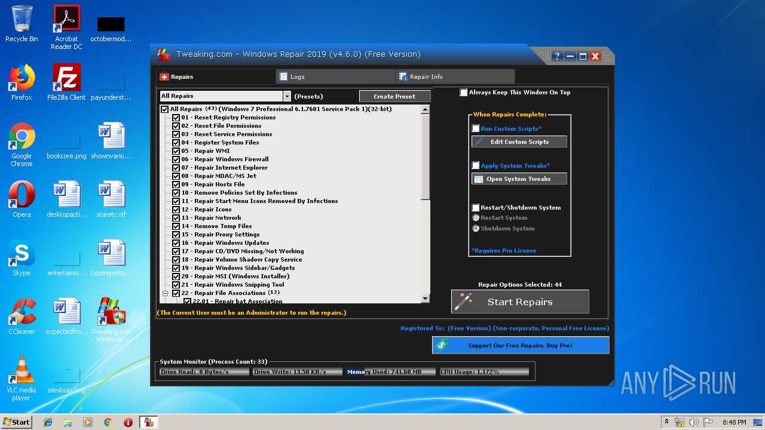Click the repair list scrollbar thumb
The width and height of the screenshot is (765, 430).
click(x=426, y=156)
